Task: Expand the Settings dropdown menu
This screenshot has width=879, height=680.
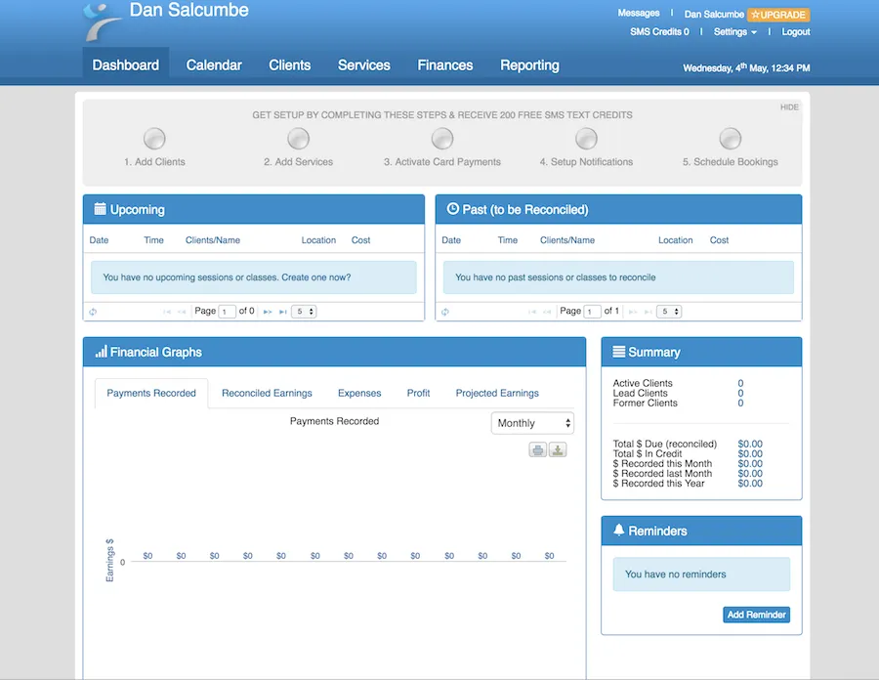Action: 735,32
